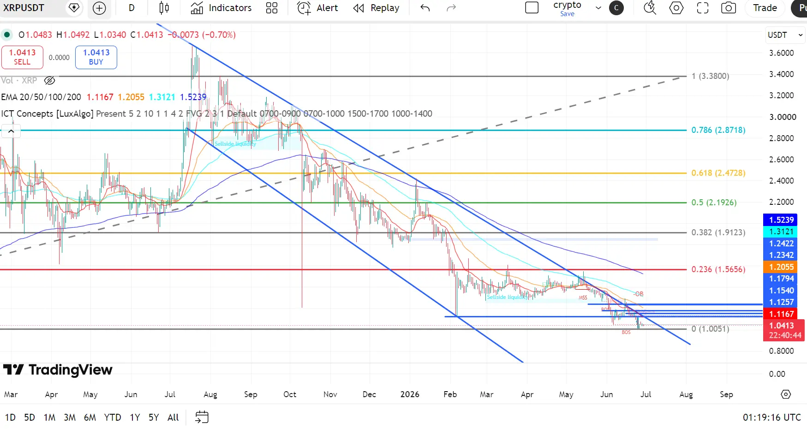
Task: Click the Save label under crypto
Action: [x=568, y=14]
